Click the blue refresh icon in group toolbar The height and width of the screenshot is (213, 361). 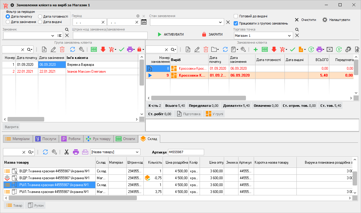[x=72, y=49]
